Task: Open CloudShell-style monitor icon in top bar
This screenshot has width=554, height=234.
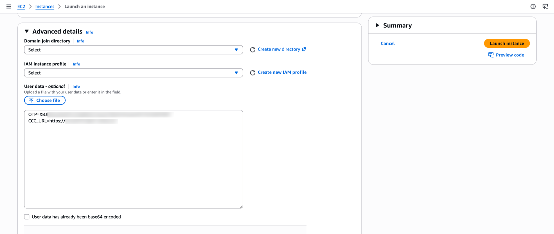Action: tap(545, 6)
